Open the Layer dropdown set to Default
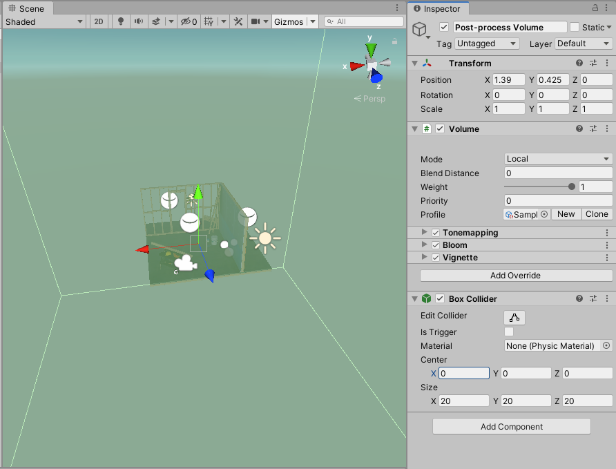 click(583, 44)
